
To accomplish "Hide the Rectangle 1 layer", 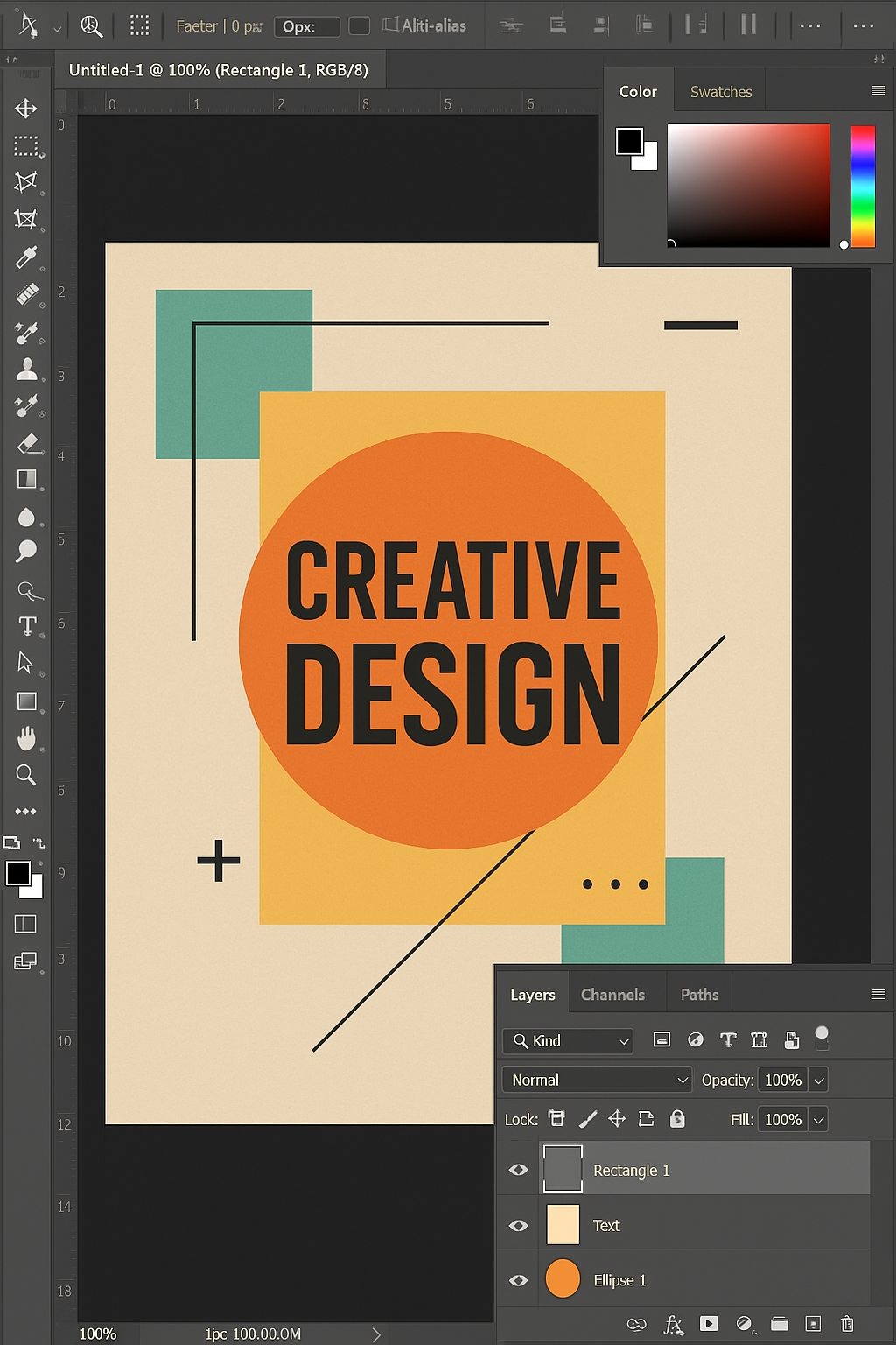I will point(519,1170).
